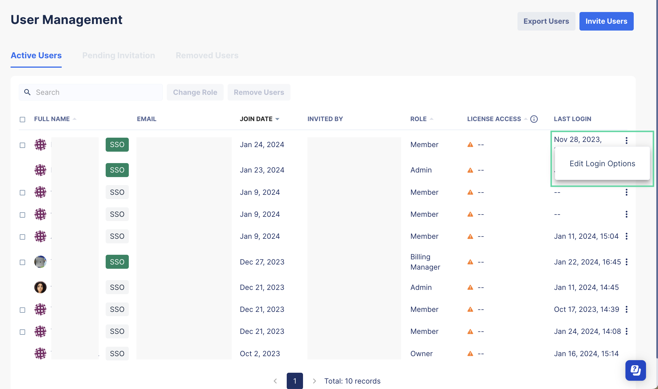
Task: Click the Export Users button
Action: (546, 21)
